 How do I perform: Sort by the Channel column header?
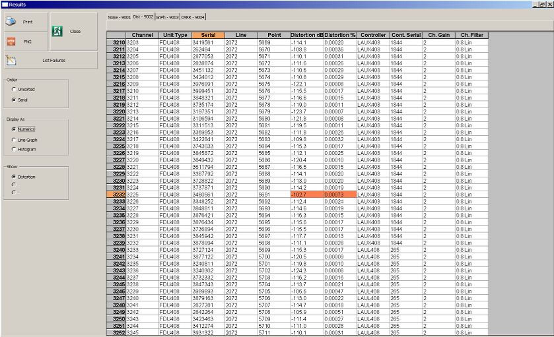[142, 35]
